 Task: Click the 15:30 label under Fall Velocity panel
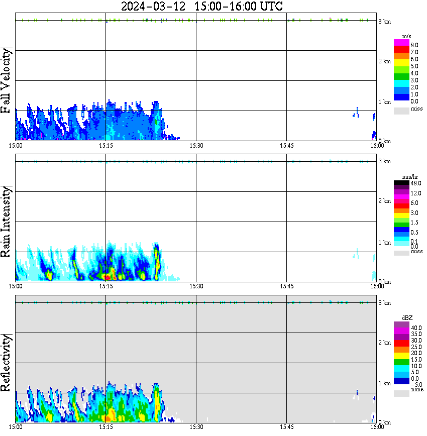(196, 146)
